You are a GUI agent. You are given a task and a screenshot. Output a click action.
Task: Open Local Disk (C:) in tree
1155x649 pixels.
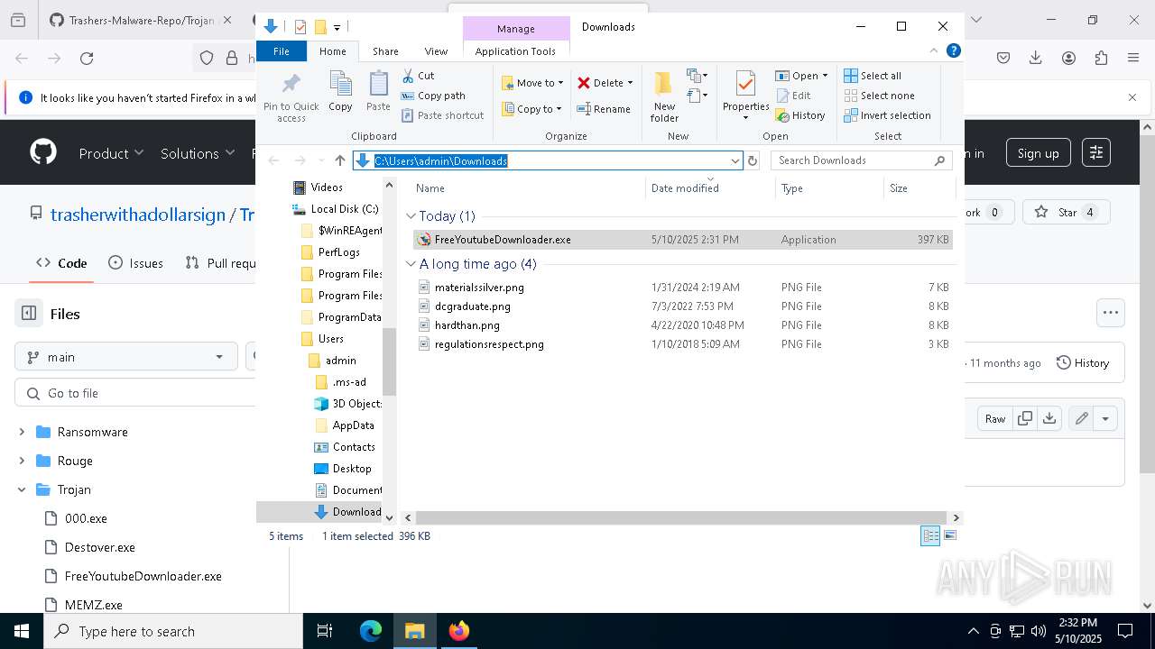(335, 209)
